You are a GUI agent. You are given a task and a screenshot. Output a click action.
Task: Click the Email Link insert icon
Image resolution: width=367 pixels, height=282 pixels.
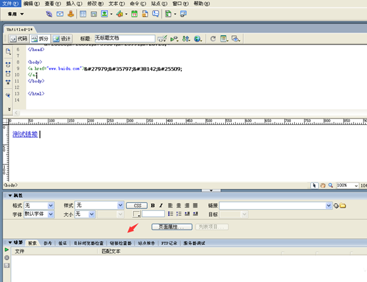(60, 14)
